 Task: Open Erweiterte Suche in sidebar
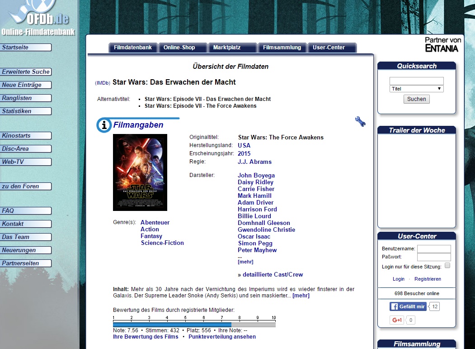click(26, 72)
